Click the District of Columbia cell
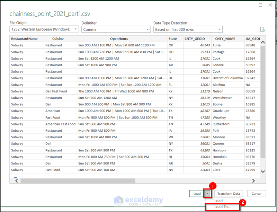This screenshot has width=277, height=212. click(228, 78)
